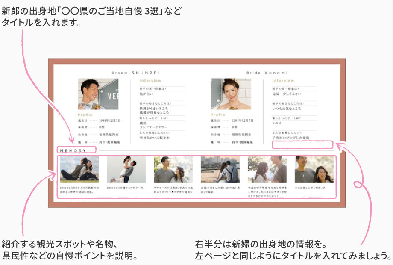Select memory photo of groom lifting bride
The width and height of the screenshot is (393, 265).
pyautogui.click(x=126, y=169)
